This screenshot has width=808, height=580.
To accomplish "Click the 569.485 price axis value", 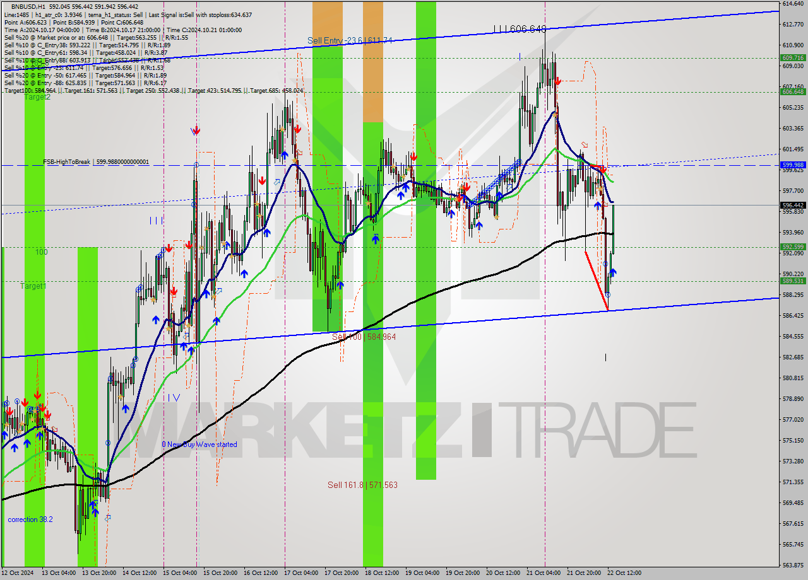I will 793,502.
